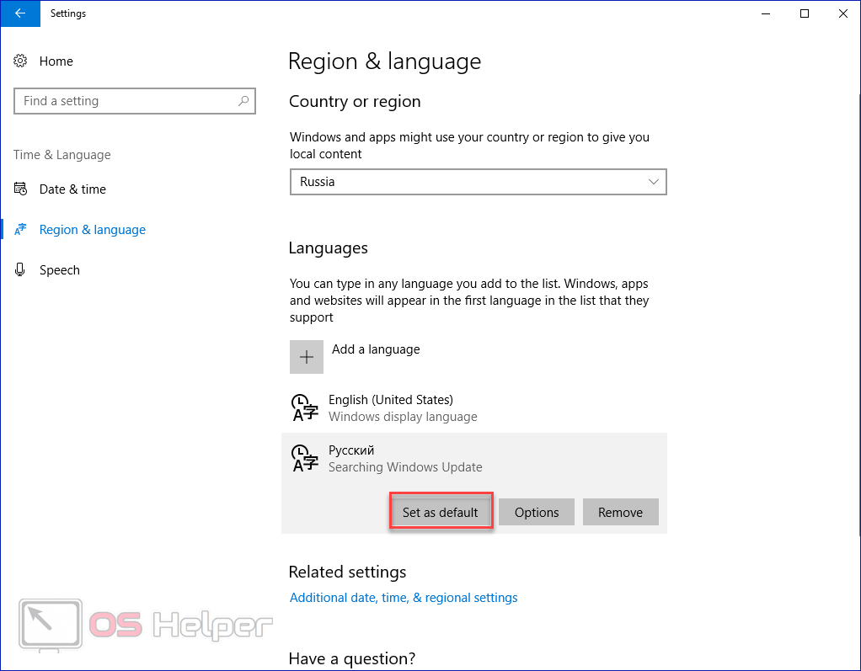
Task: Click the English (United States) language icon
Action: [305, 407]
